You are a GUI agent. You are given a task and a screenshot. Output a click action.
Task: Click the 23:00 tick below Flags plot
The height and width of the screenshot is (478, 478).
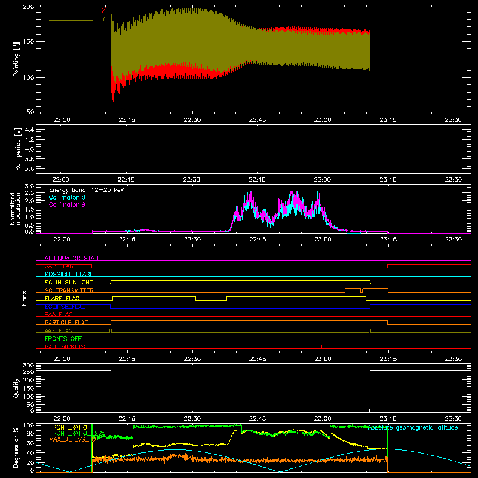[x=323, y=359]
